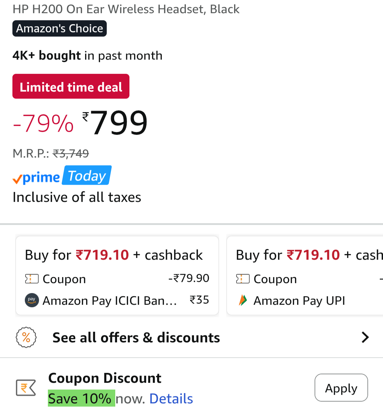Open See all offers & discounts
383x414 pixels.
coord(136,338)
